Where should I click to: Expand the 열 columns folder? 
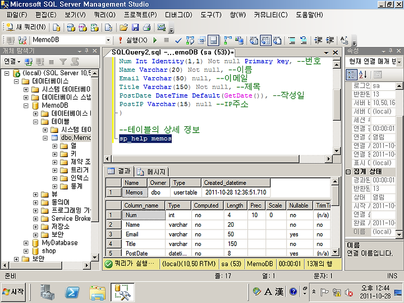[54, 146]
